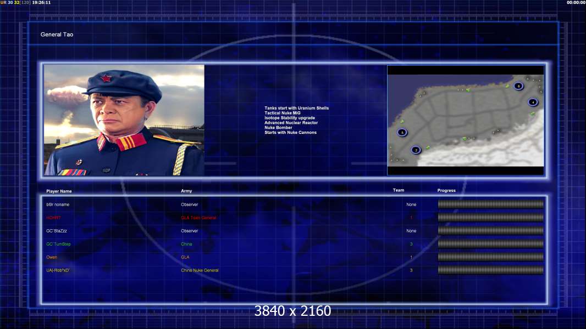Click the General Tao title text

click(57, 35)
